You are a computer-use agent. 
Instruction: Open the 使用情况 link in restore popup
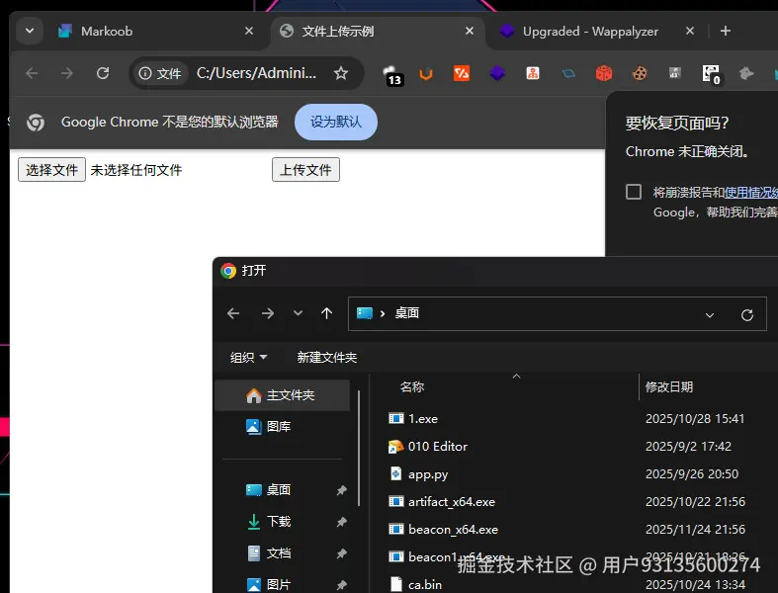coord(751,193)
